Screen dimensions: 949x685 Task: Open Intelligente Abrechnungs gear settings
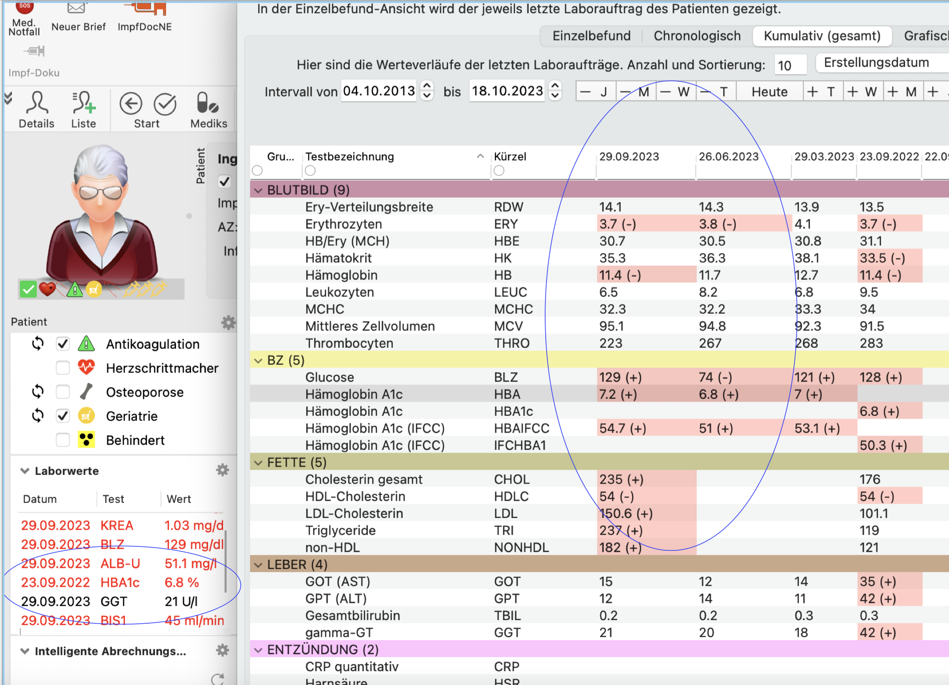click(223, 650)
